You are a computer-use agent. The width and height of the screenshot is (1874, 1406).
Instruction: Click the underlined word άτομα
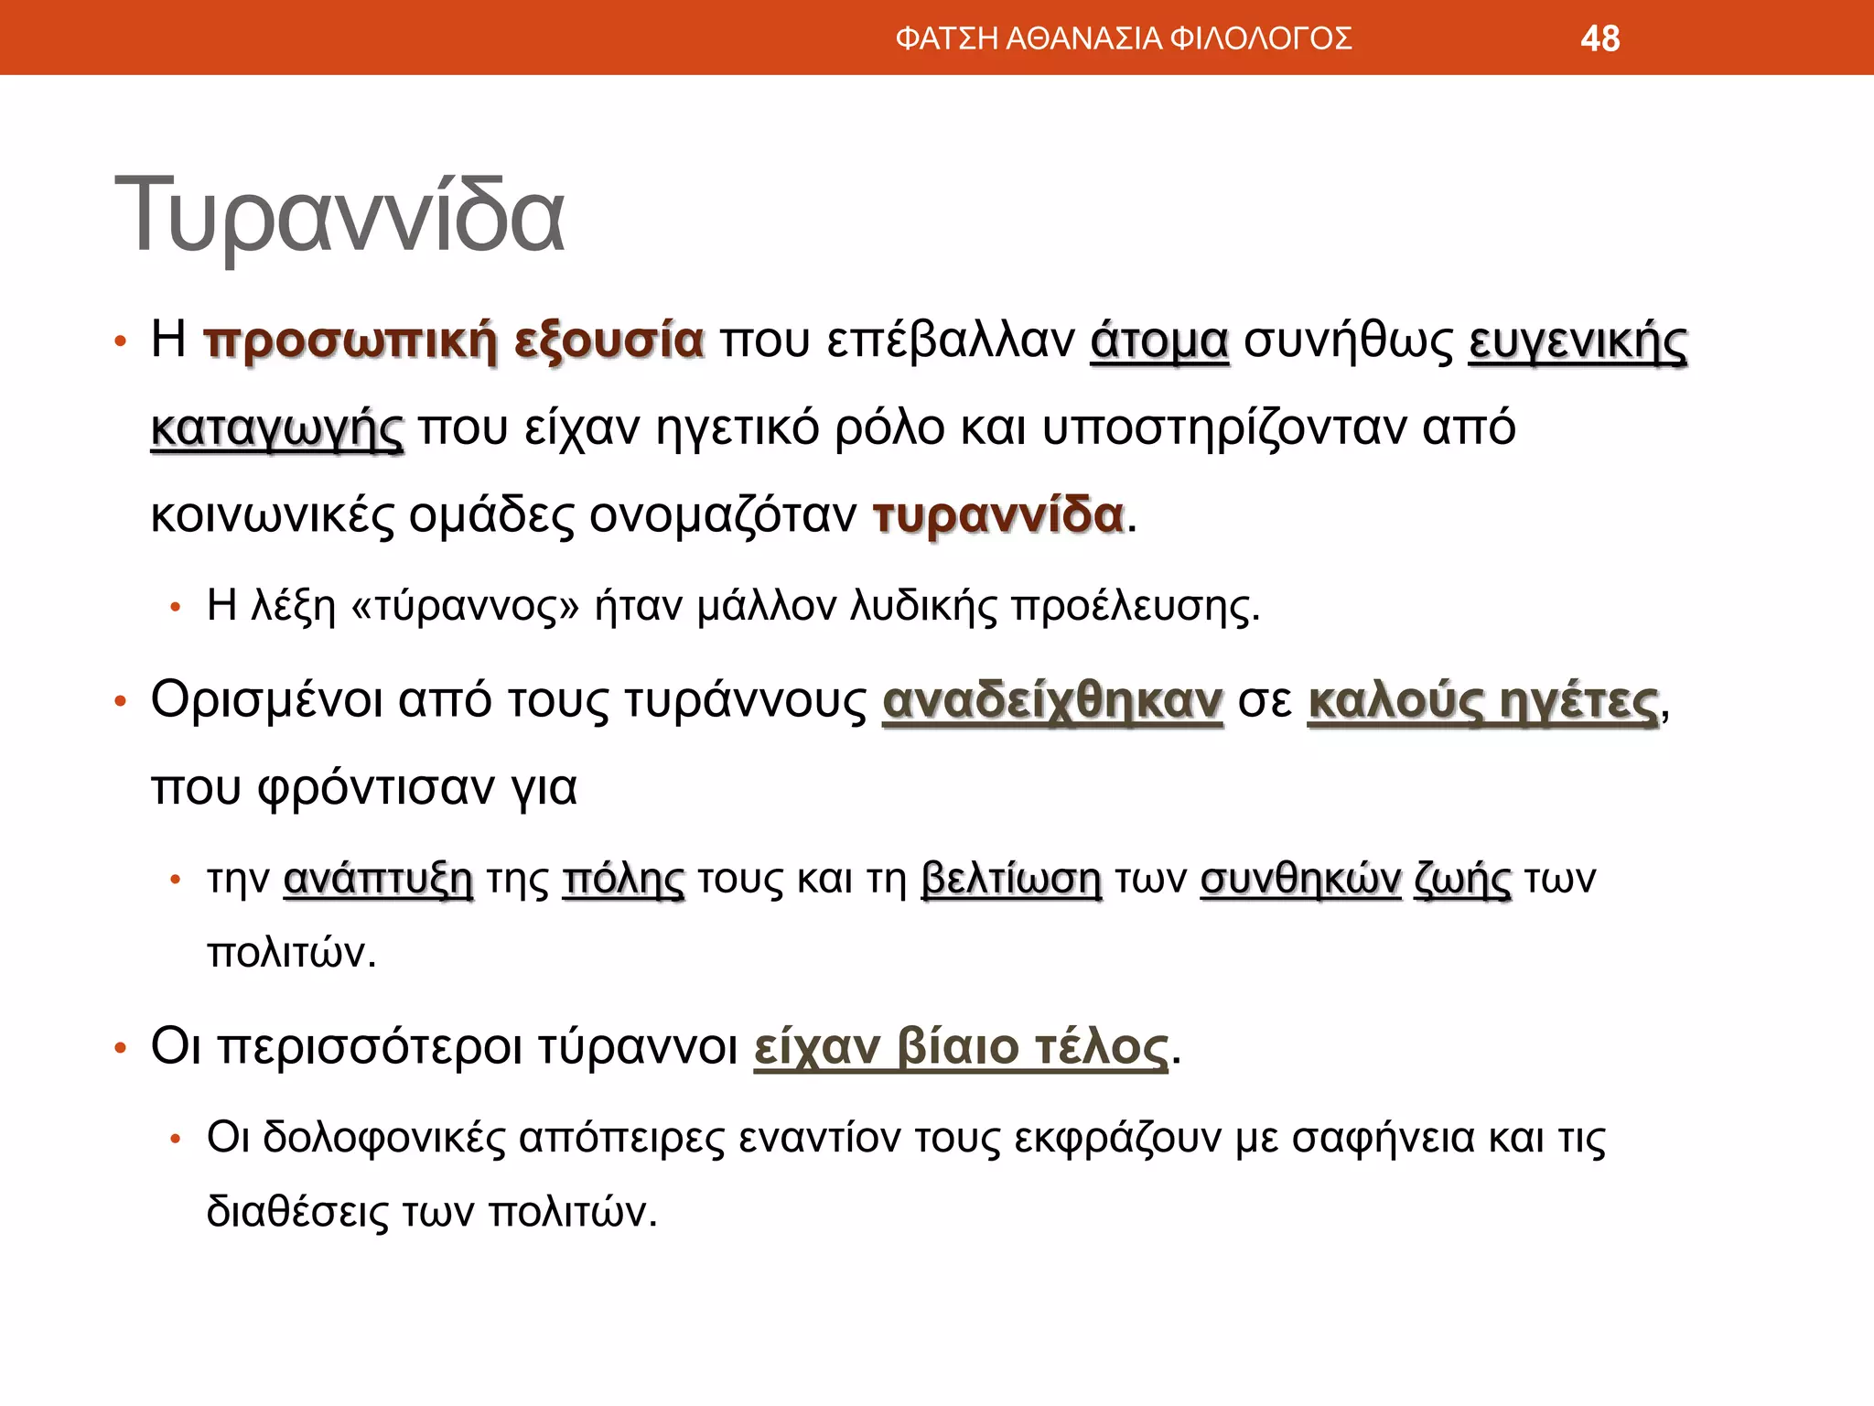[x=1158, y=341]
